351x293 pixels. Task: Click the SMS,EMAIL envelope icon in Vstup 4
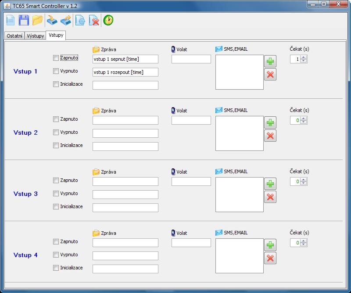218,233
